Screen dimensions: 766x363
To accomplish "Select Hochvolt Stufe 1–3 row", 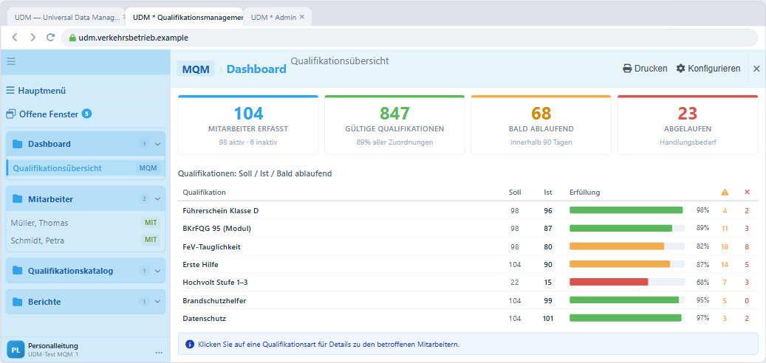I will [x=468, y=282].
